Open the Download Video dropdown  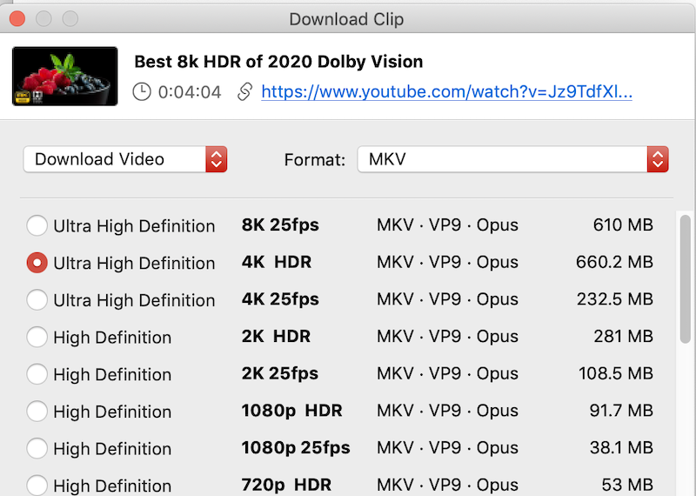click(125, 159)
